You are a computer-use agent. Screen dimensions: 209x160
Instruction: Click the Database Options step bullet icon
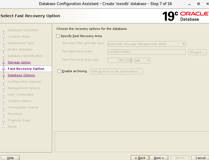(3, 75)
